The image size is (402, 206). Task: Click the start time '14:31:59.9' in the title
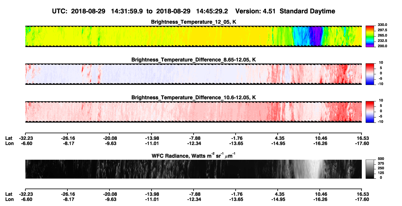coord(128,11)
